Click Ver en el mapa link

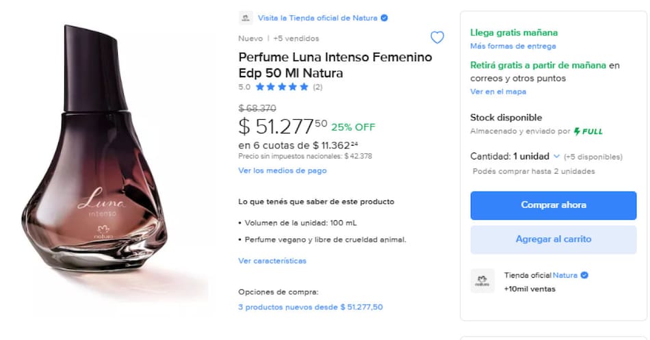tap(497, 92)
